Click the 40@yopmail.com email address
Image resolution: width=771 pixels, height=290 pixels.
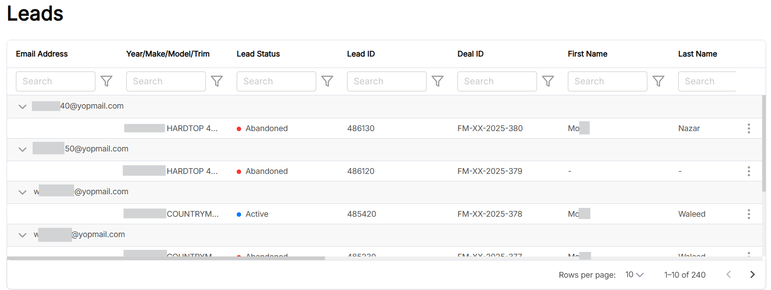78,106
